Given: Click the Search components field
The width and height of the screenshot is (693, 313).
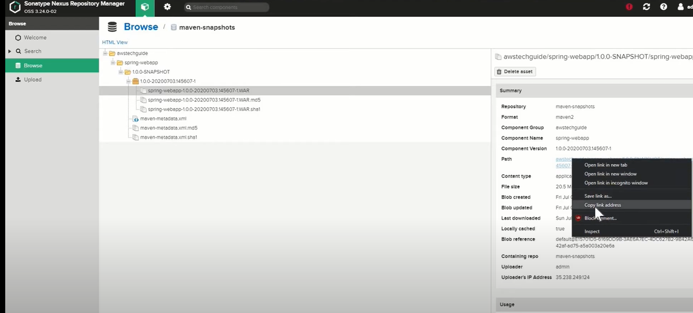Looking at the screenshot, I should [x=227, y=7].
